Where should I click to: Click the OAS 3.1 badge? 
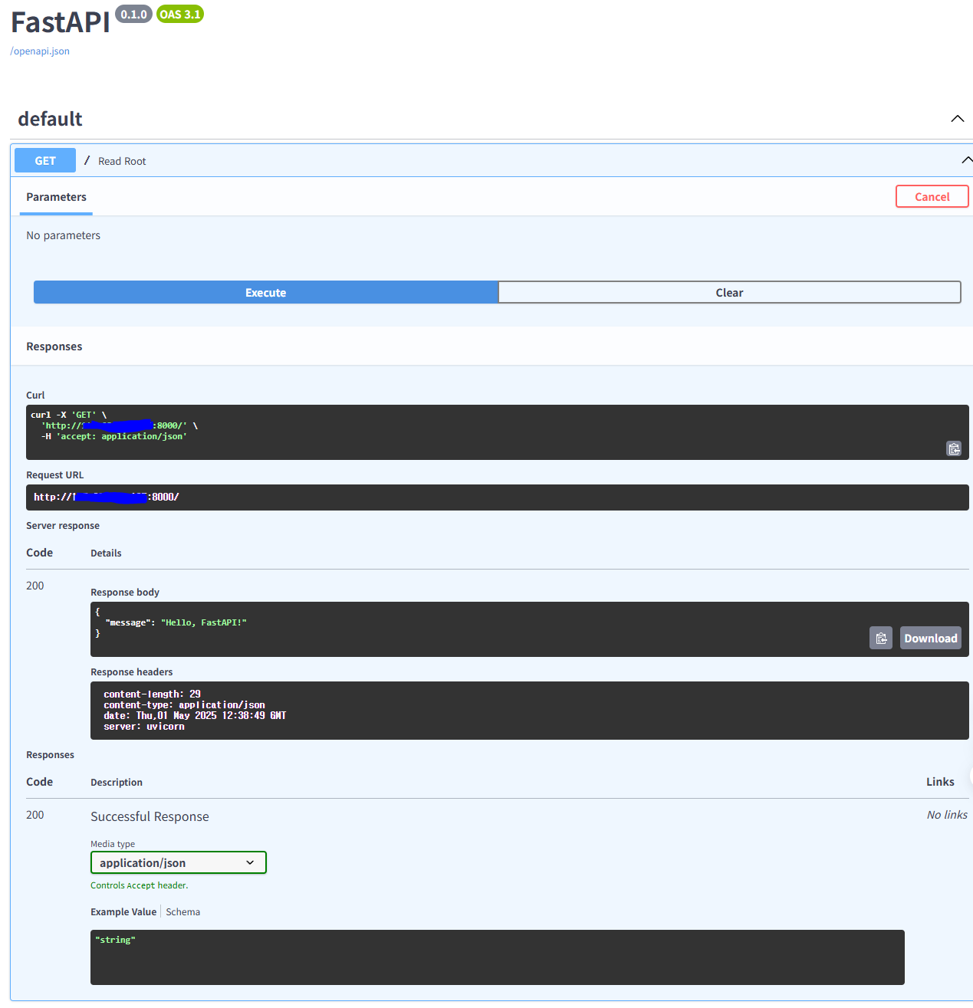(180, 15)
